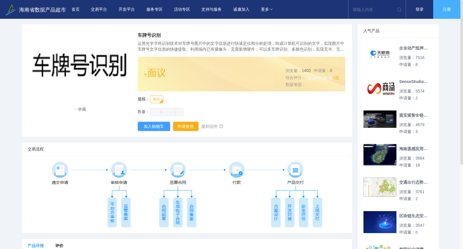Image resolution: width=463 pixels, height=249 pixels.
Task: Click the 合同备案 step box
Action: tap(192, 212)
